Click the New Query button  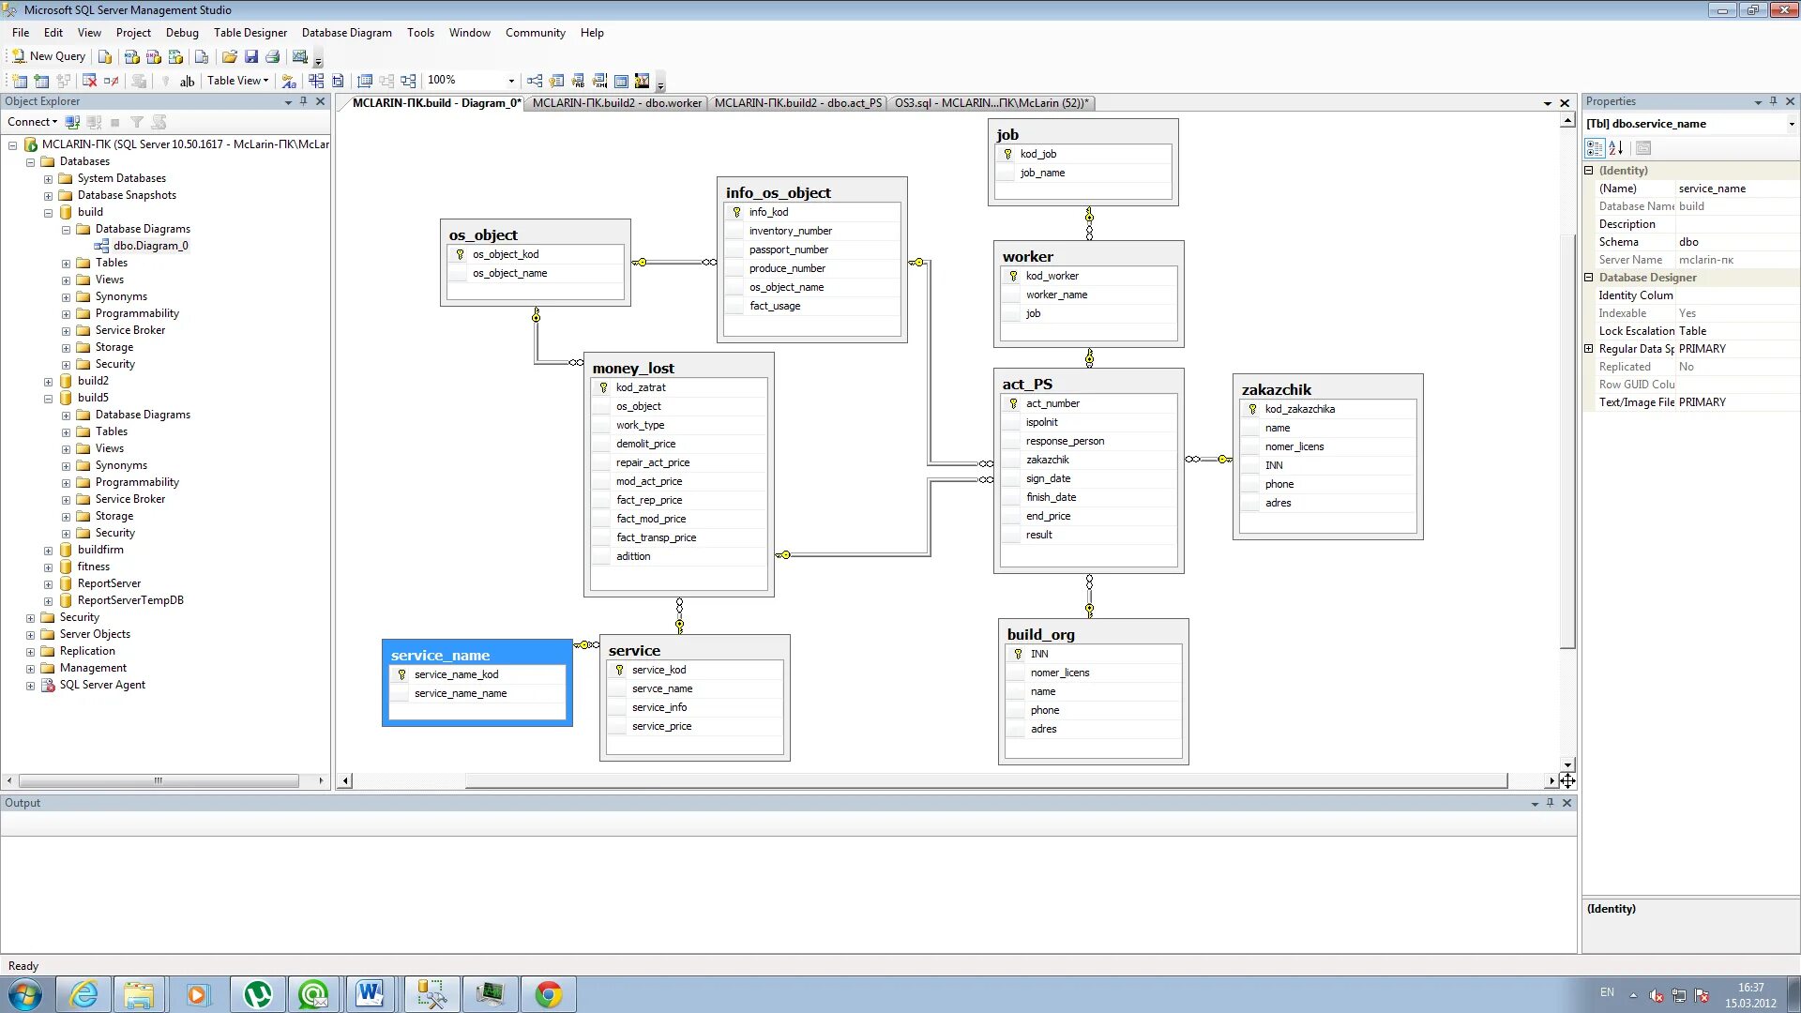[x=49, y=56]
